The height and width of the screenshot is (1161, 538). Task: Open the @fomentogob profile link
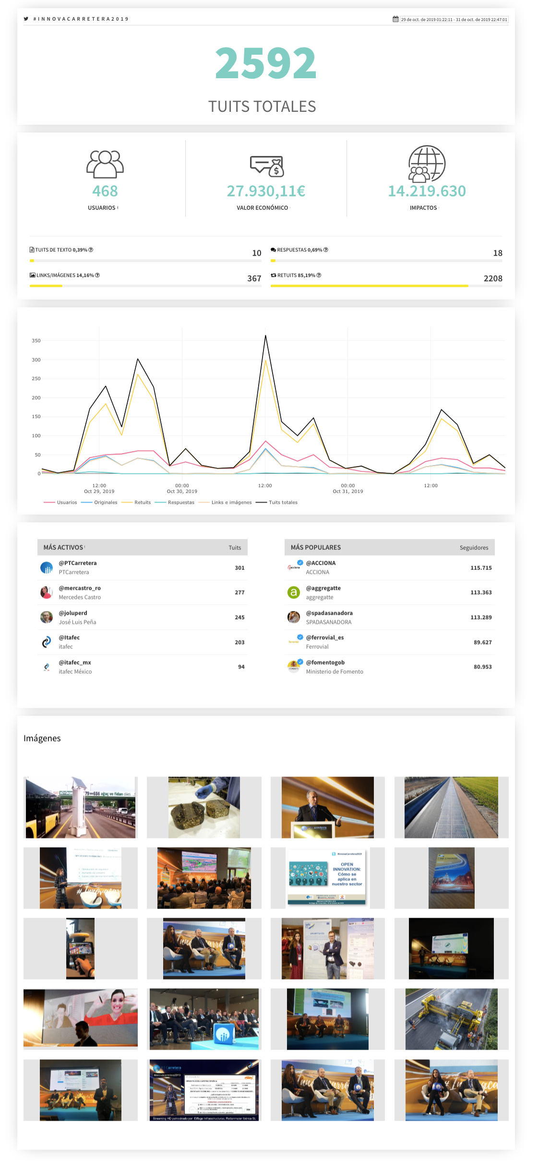pos(325,662)
